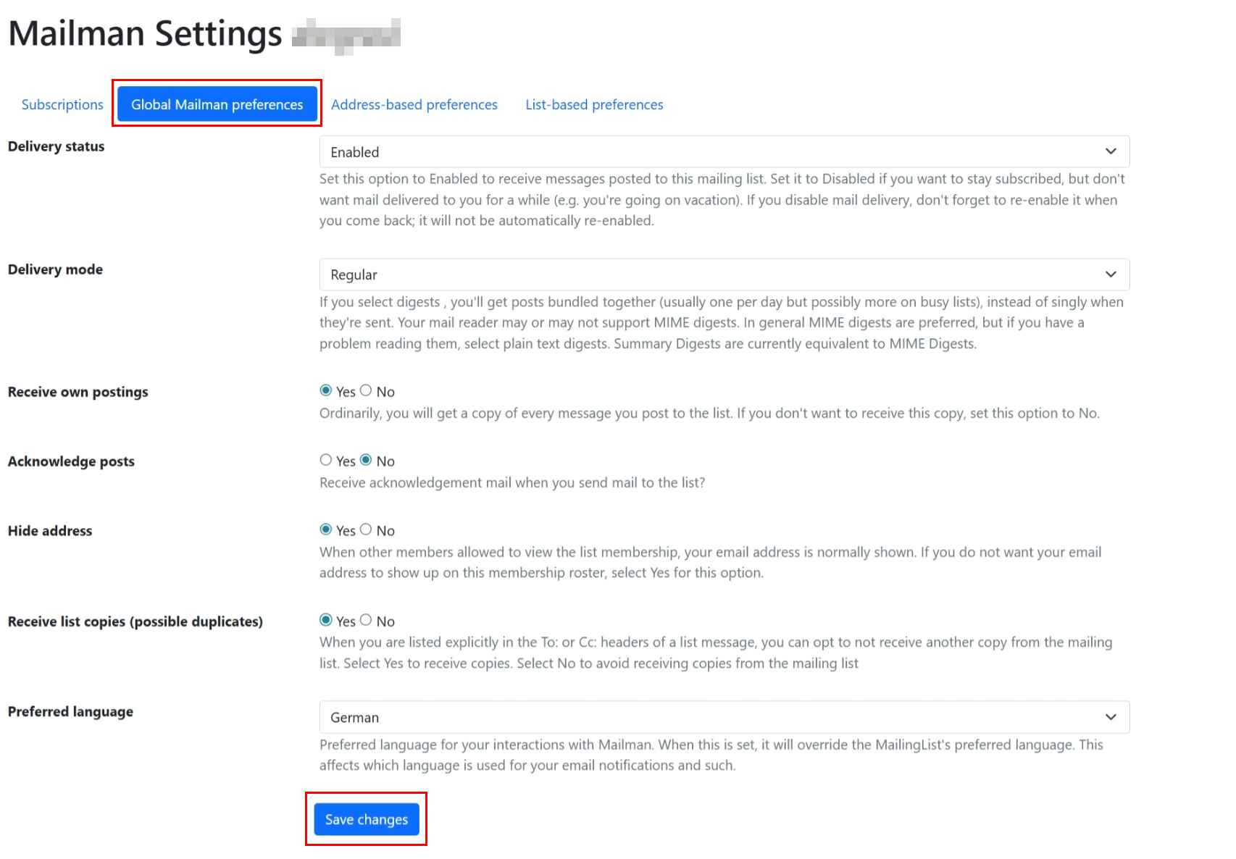
Task: Select Yes for Receive own postings
Action: (326, 390)
